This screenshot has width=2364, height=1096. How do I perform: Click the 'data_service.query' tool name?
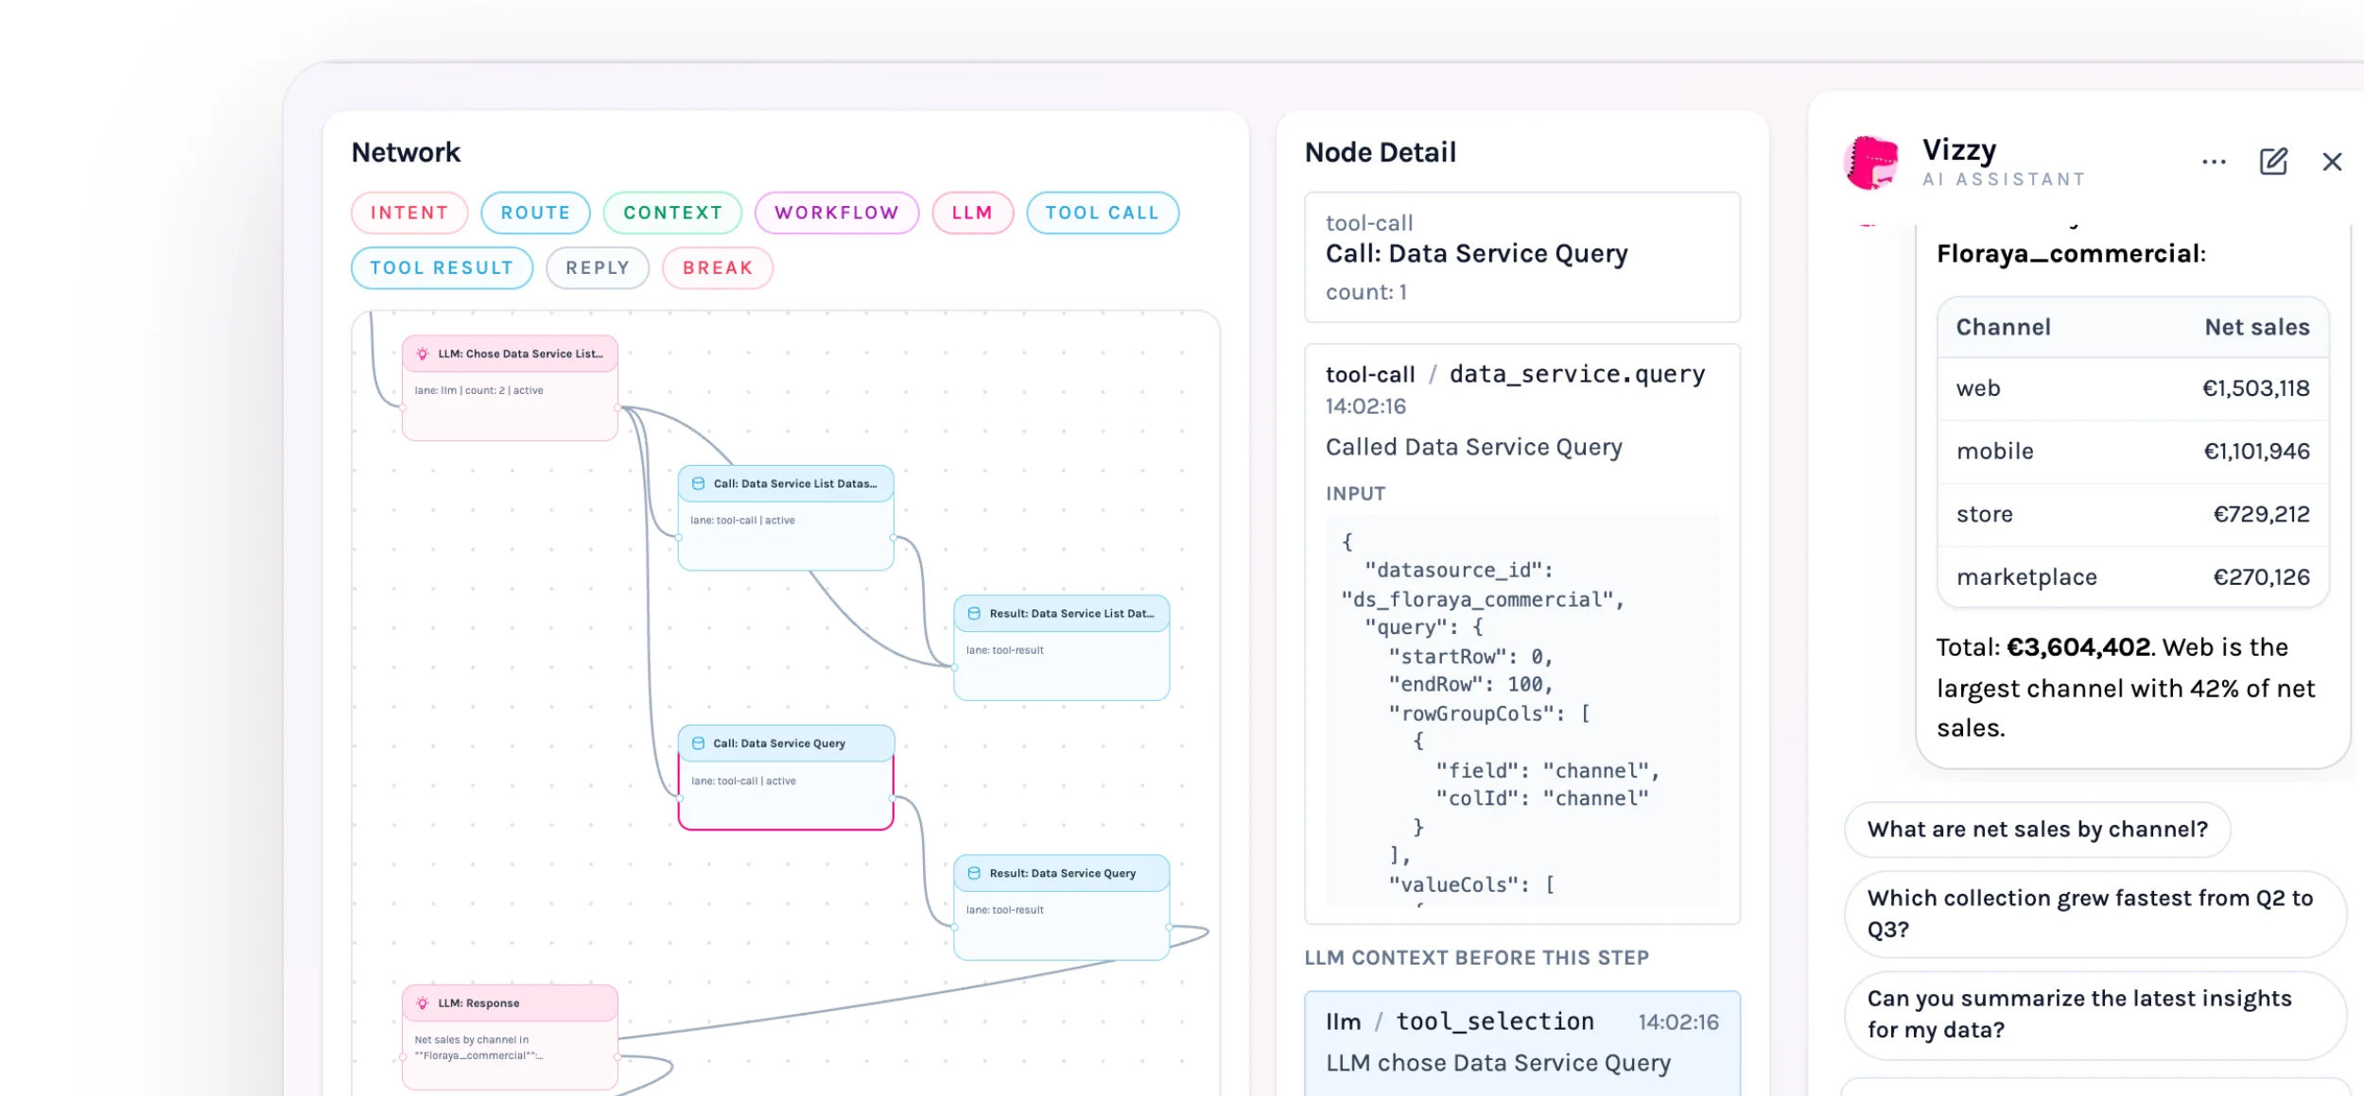pos(1576,374)
